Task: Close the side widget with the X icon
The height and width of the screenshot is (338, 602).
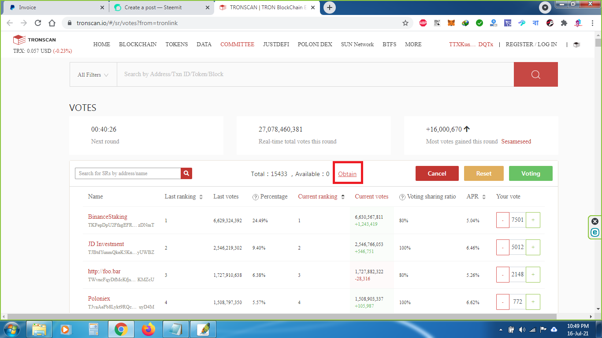Action: click(595, 221)
